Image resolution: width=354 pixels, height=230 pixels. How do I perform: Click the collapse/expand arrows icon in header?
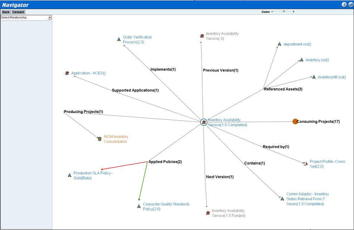pos(350,5)
